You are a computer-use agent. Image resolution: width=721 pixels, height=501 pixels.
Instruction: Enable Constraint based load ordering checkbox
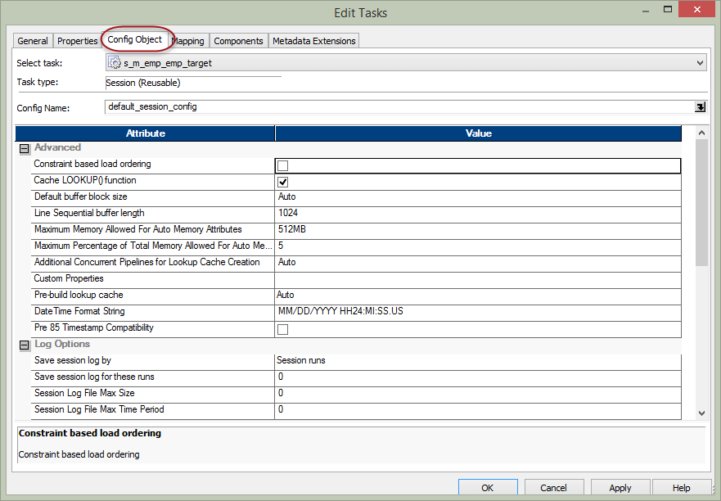point(283,165)
